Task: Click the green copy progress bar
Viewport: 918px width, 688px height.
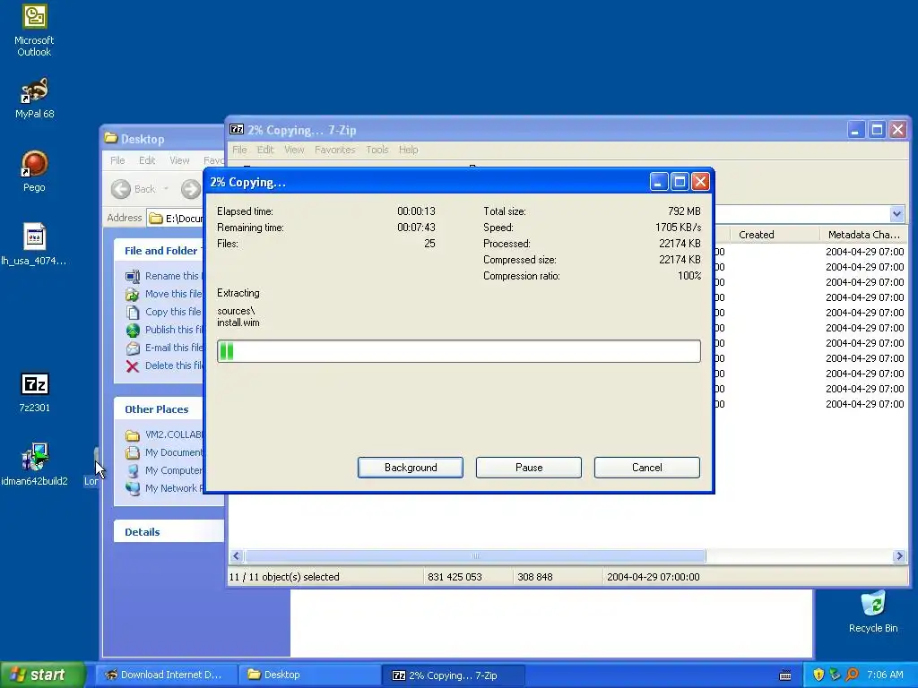Action: pos(459,351)
